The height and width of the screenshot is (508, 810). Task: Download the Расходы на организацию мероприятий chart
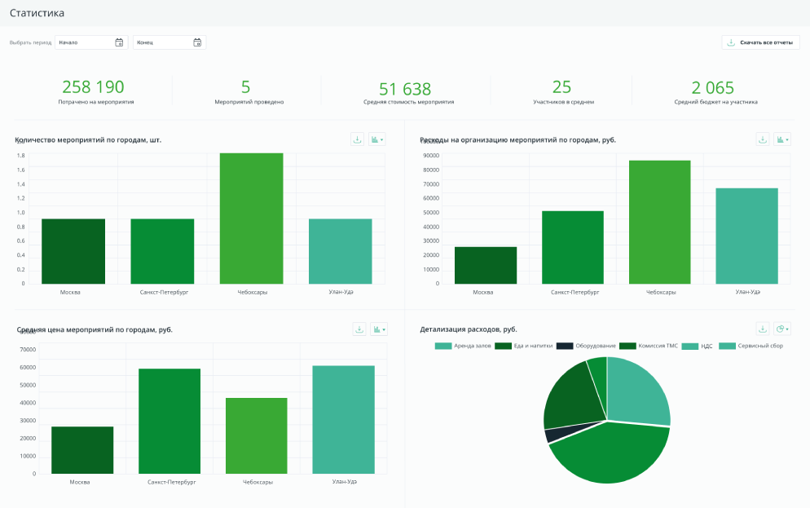(x=762, y=139)
